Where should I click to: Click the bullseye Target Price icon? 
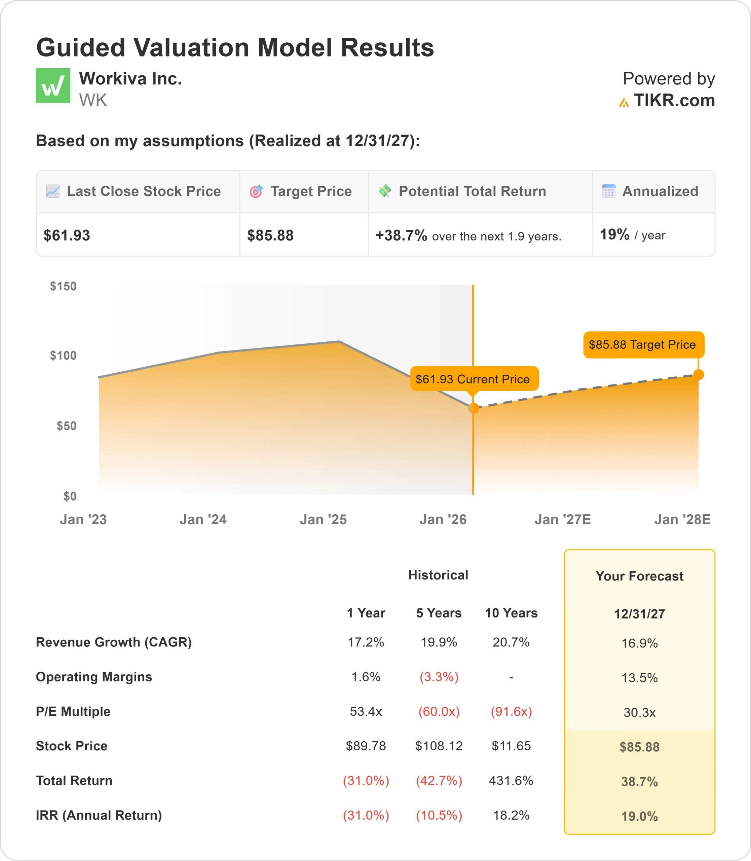point(256,191)
